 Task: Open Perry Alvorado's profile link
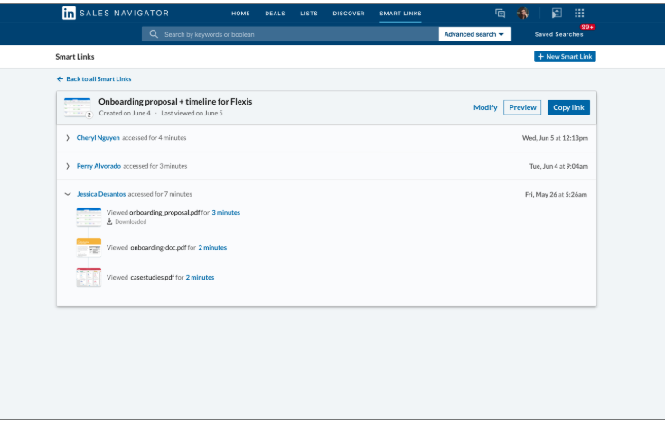point(98,166)
